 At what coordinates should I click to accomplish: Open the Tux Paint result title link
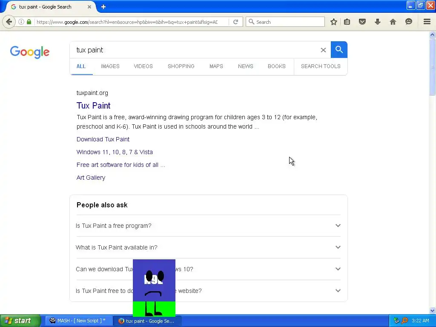pos(93,106)
